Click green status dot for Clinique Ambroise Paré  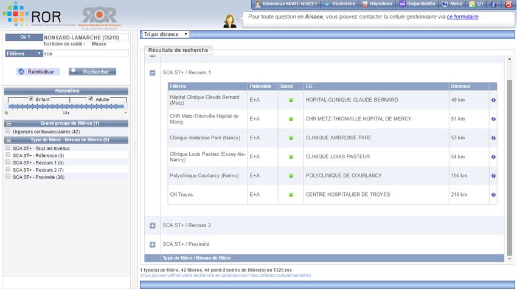291,138
